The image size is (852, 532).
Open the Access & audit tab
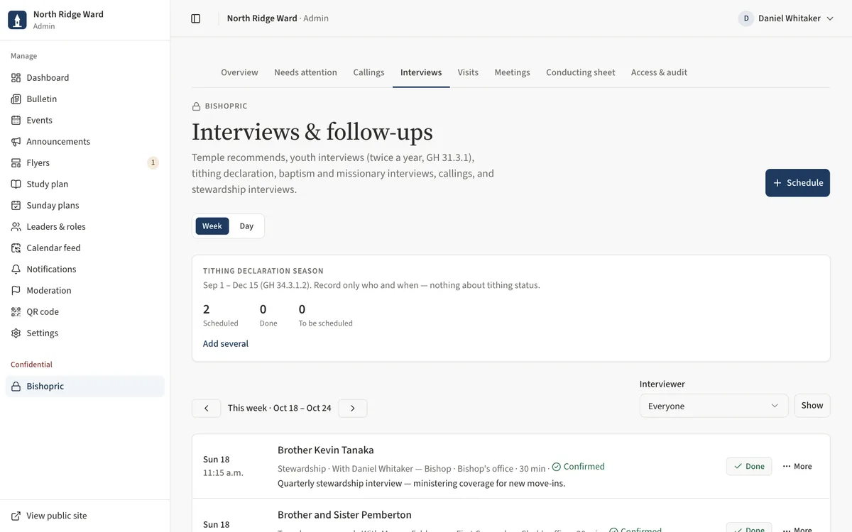(659, 72)
